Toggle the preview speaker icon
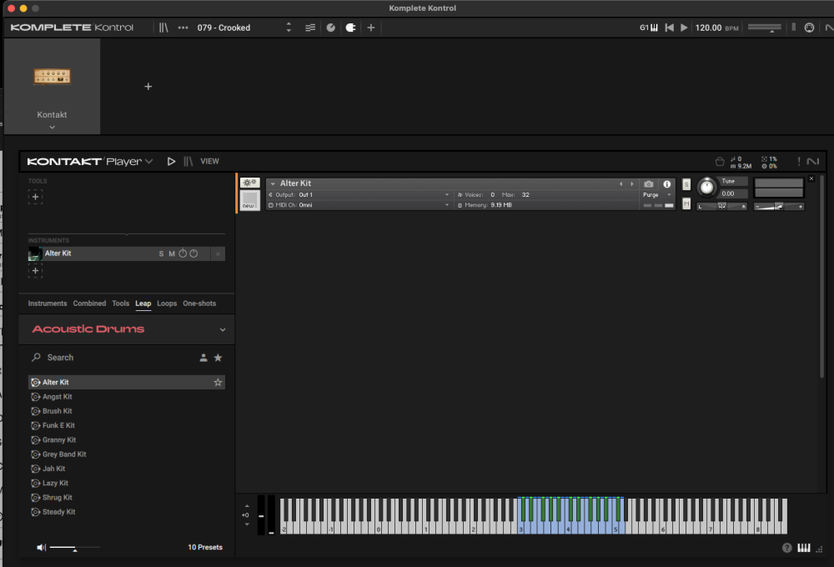 (x=41, y=547)
